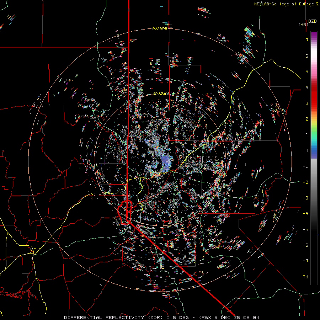
Task: Click the 5 value on the dB scale
Action: coord(307,71)
